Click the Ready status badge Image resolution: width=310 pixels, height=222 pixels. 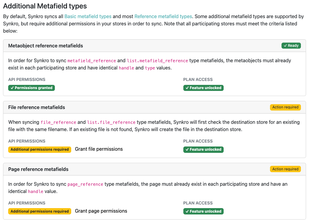click(291, 46)
